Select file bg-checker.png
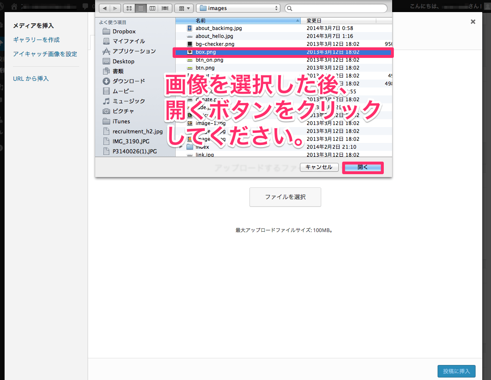This screenshot has width=491, height=380. 284,44
